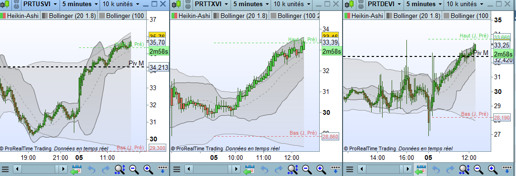This screenshot has width=516, height=176.
Task: Click the left scroll arrow of PRTUSVI chart scrollbar
Action: (17, 169)
